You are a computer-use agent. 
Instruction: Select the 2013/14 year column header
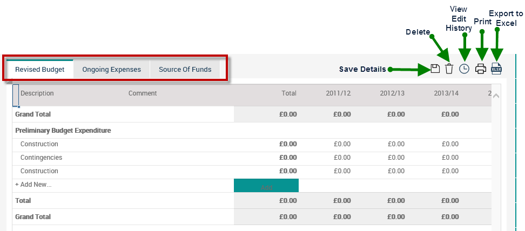(x=446, y=93)
